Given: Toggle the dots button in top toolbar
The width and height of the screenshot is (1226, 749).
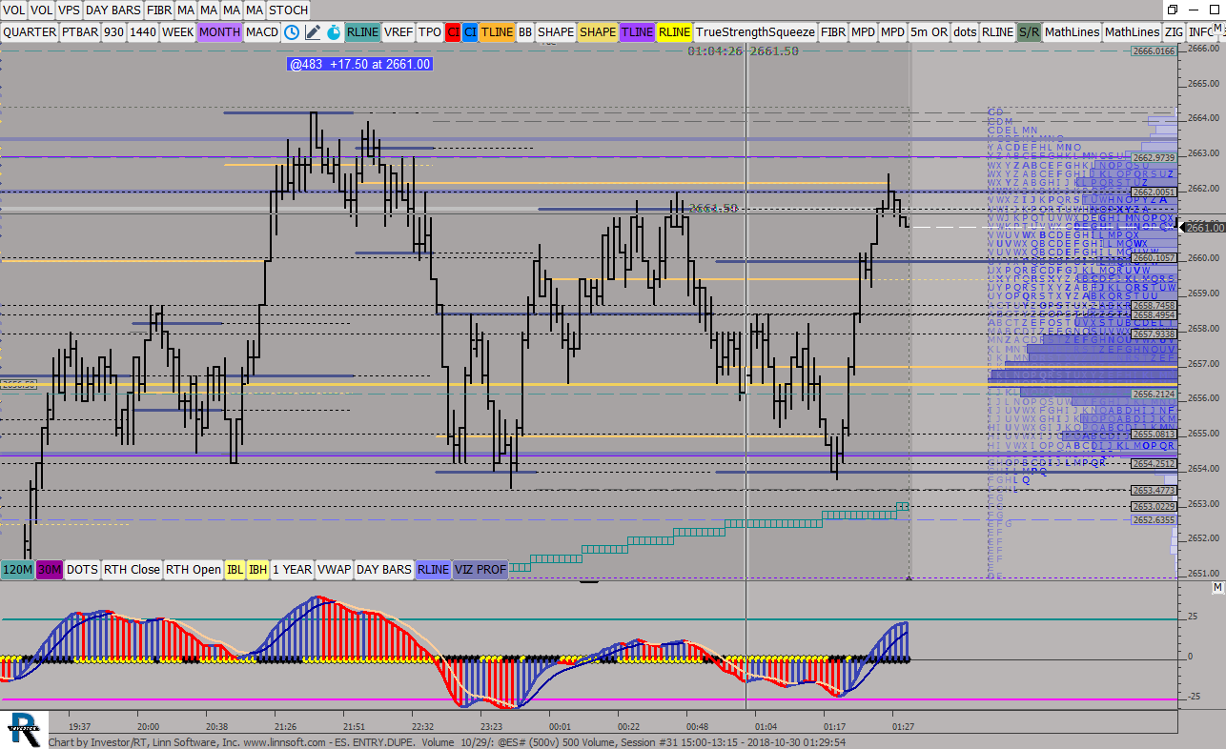Looking at the screenshot, I should [965, 31].
